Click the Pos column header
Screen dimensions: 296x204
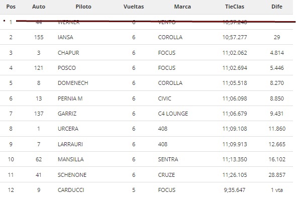click(11, 7)
